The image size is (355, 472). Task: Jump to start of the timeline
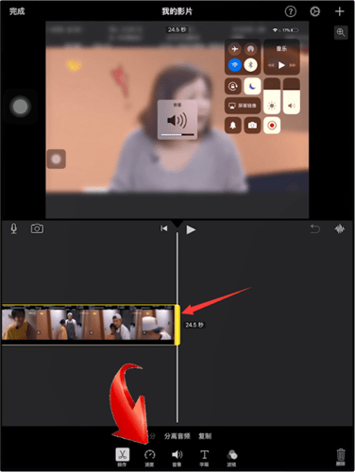tap(164, 228)
